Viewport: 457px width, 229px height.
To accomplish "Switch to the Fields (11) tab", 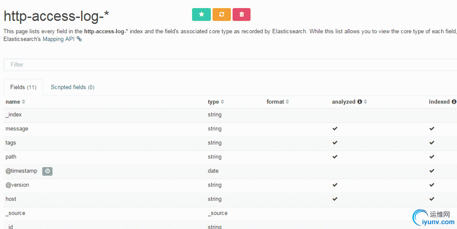I will [23, 87].
